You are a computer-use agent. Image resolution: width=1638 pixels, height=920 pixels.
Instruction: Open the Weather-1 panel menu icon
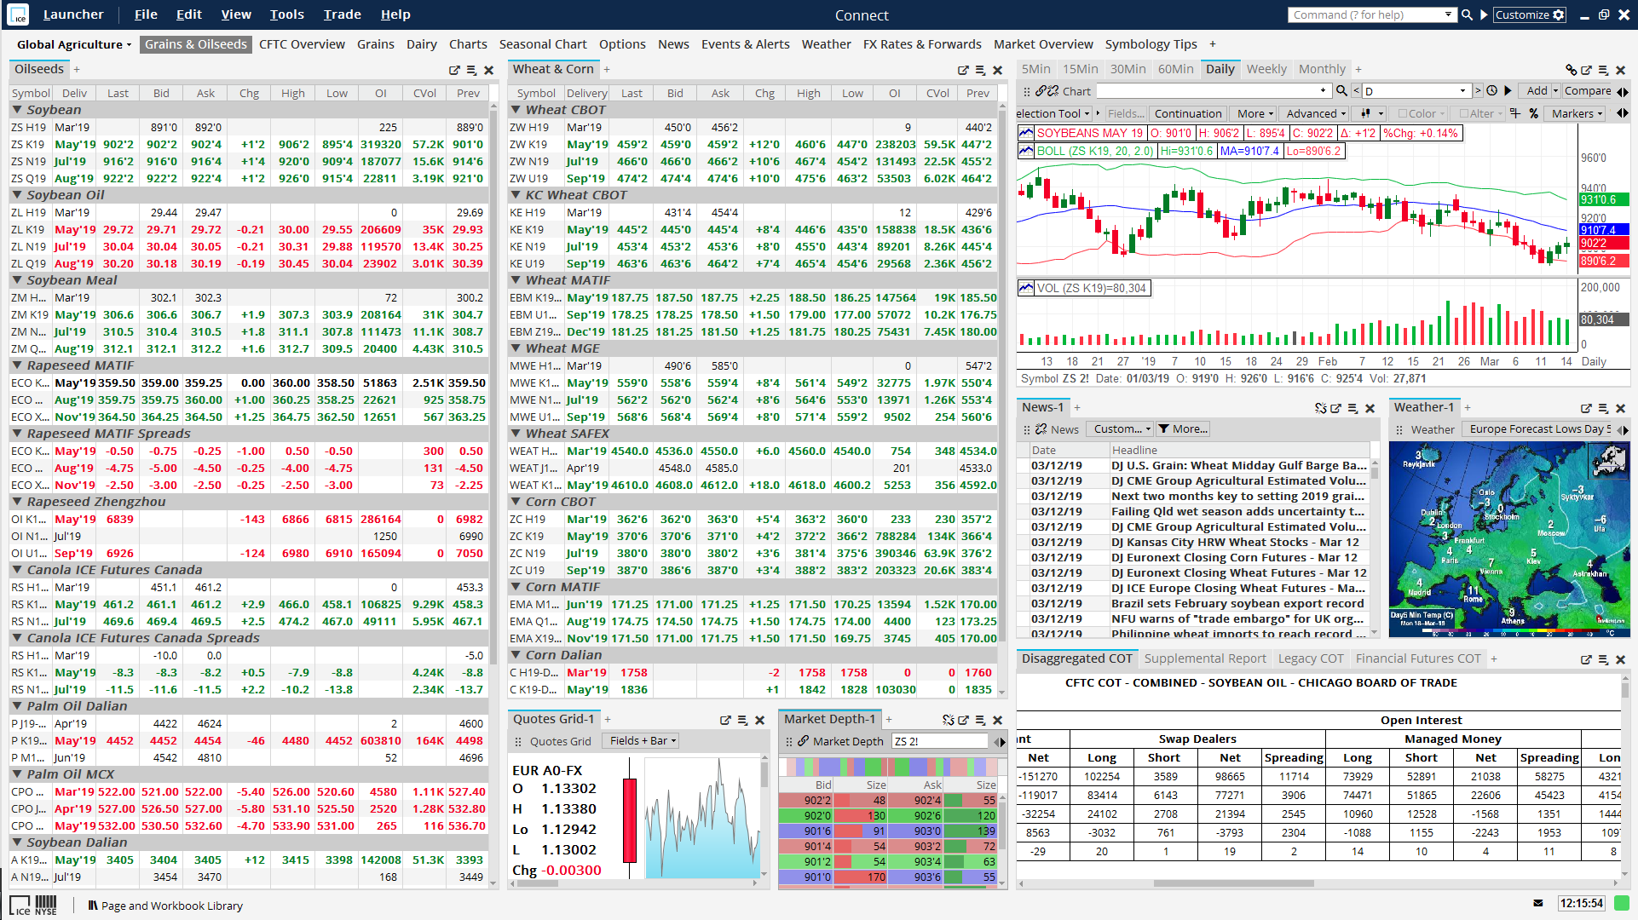tap(1603, 408)
